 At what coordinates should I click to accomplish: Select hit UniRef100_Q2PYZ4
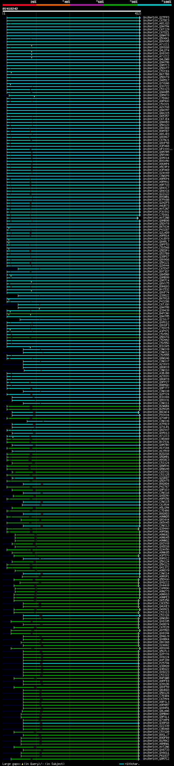(x=156, y=394)
